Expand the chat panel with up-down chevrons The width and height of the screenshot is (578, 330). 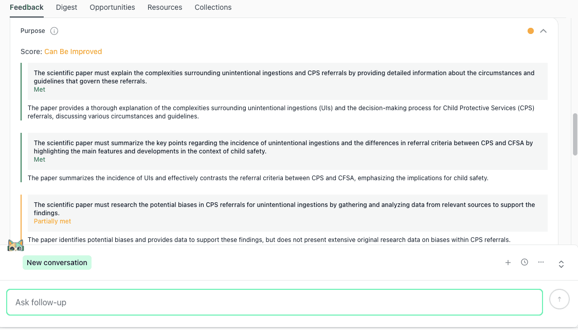click(561, 264)
